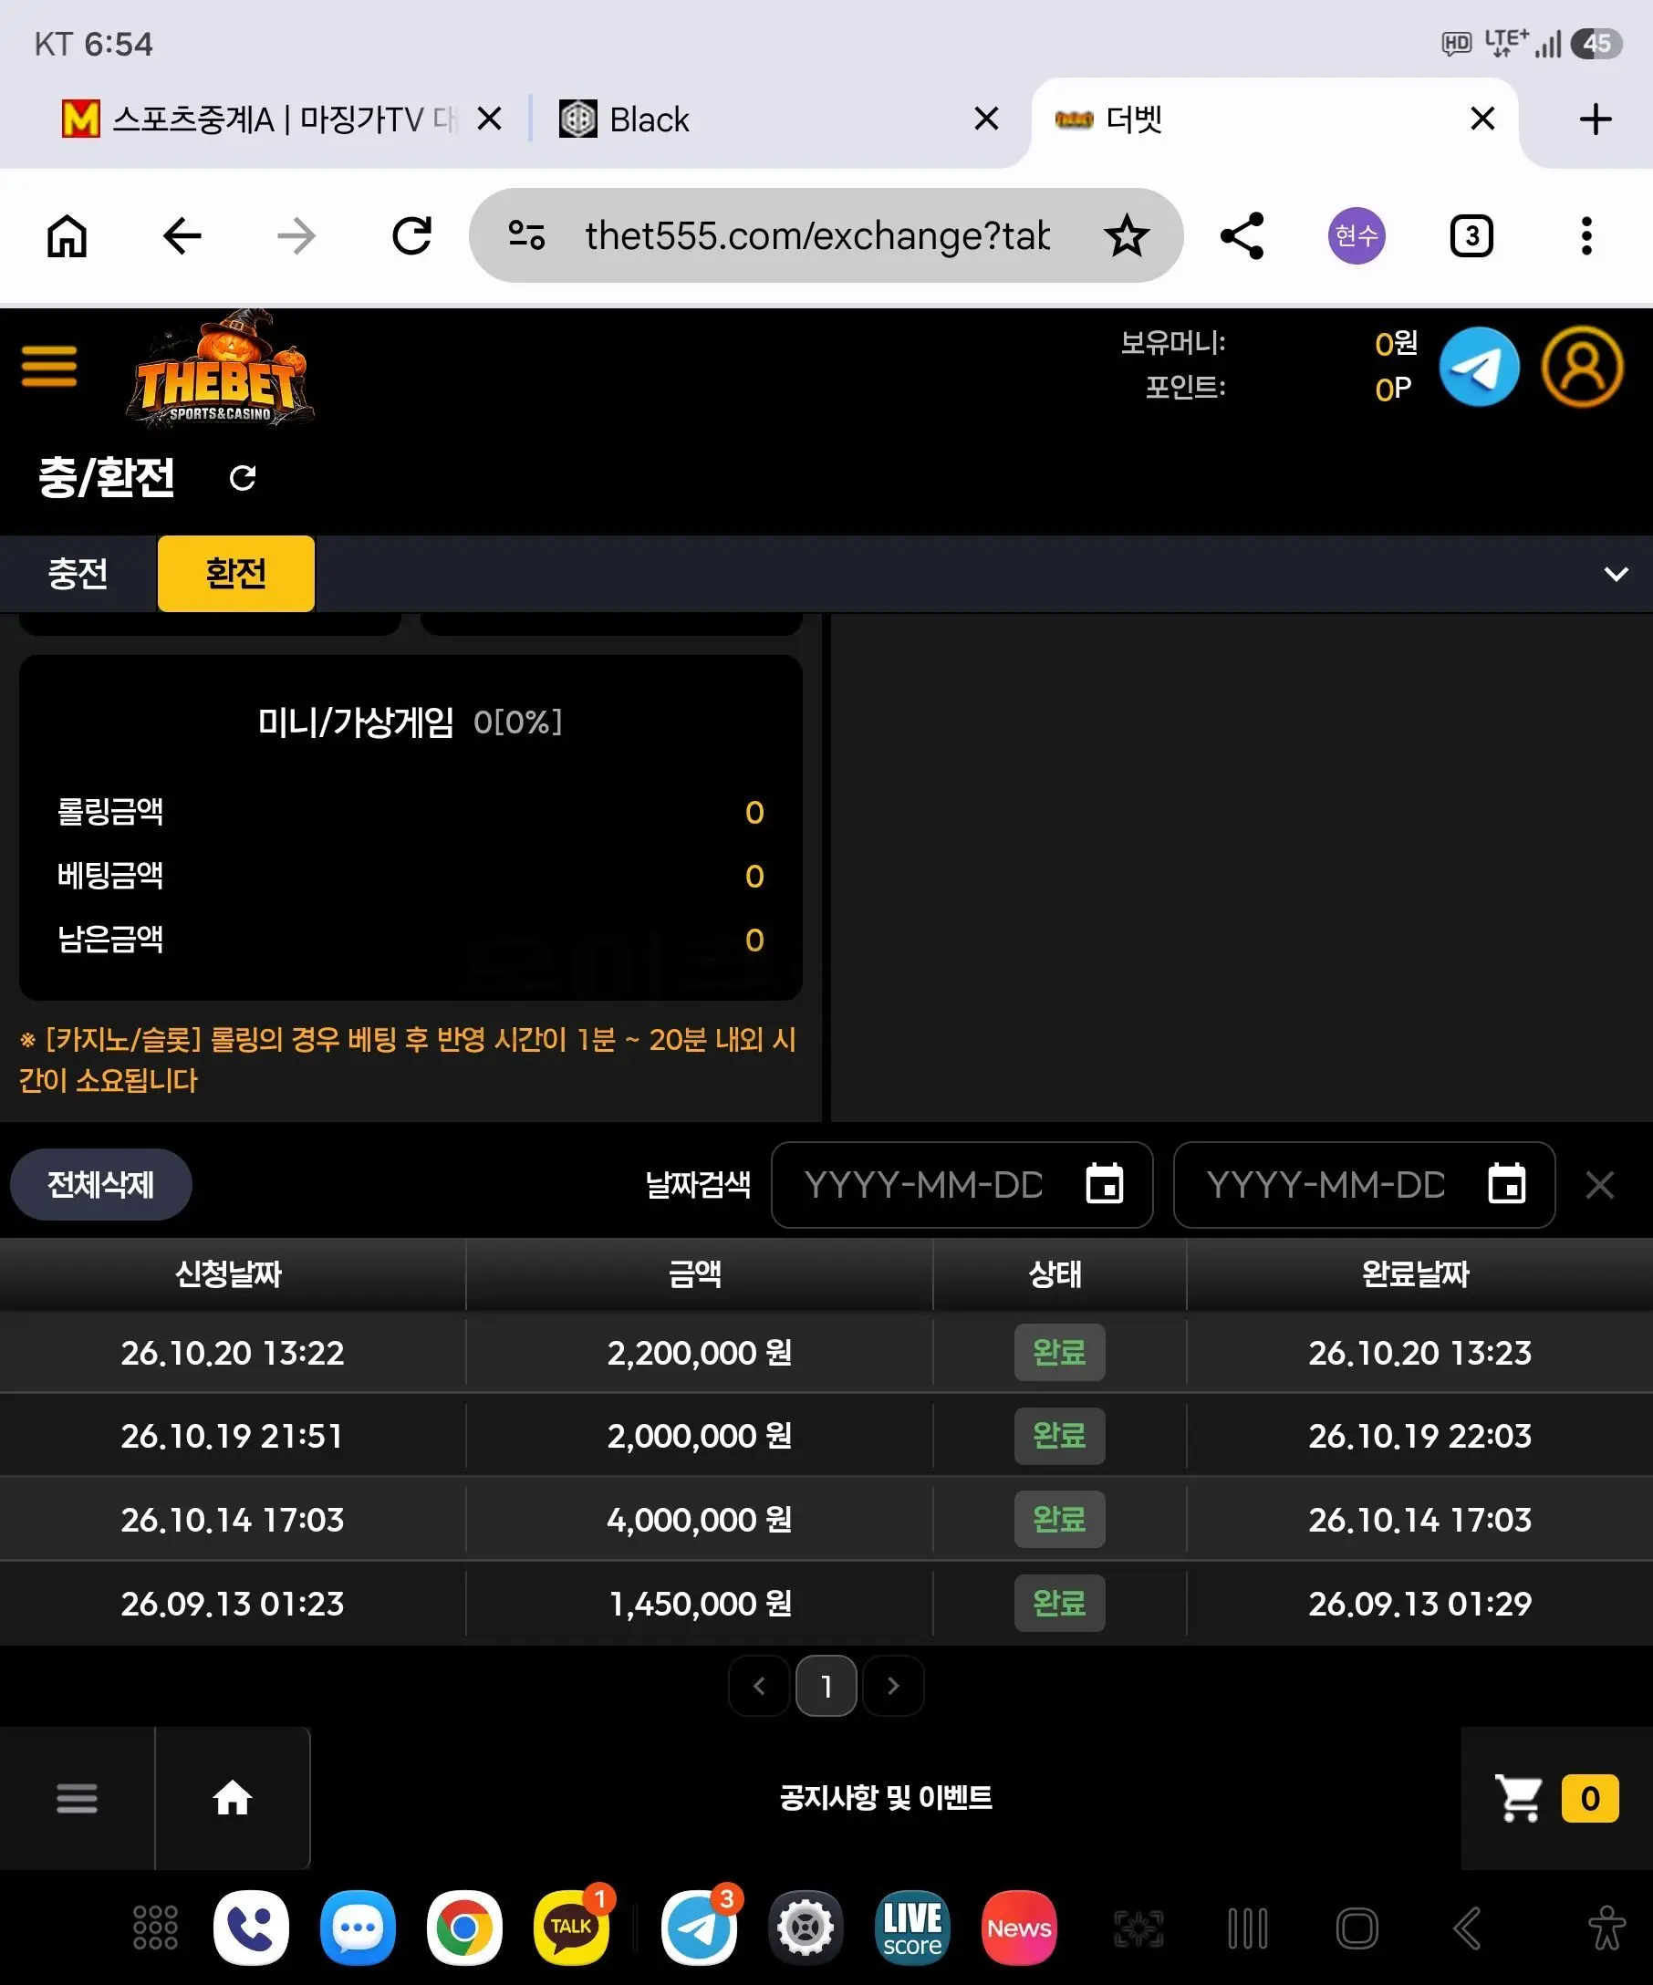Open the bottom bar hamburger menu
1653x1985 pixels.
[77, 1797]
